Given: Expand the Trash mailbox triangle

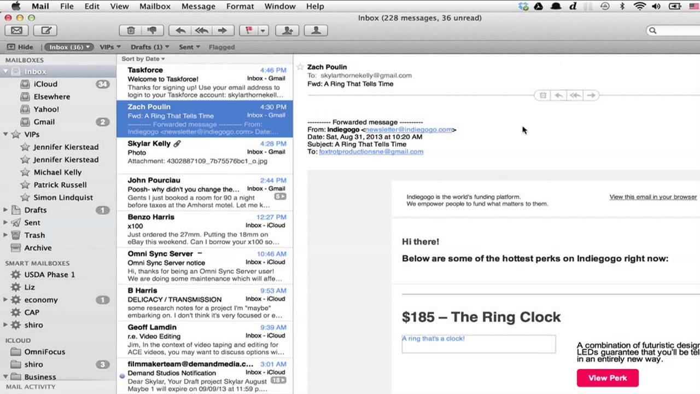Looking at the screenshot, I should click(5, 235).
